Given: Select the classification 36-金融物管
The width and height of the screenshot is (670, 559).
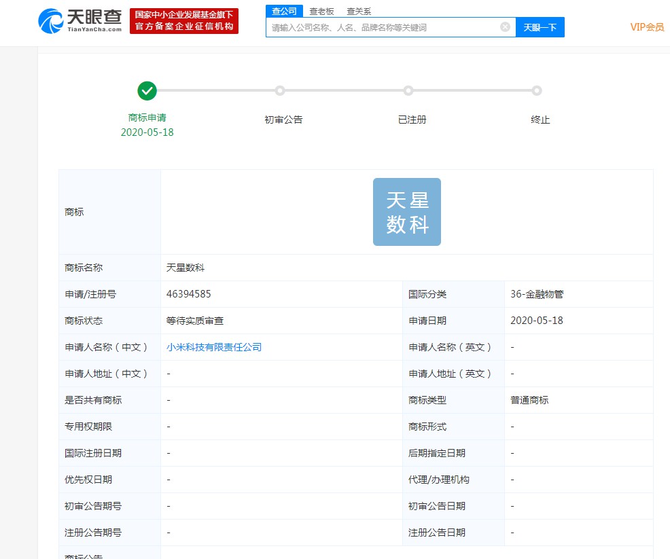Looking at the screenshot, I should [x=537, y=294].
